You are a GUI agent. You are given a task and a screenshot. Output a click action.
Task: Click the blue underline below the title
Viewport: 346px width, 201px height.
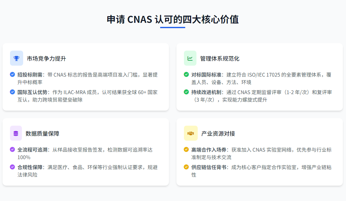click(x=173, y=28)
